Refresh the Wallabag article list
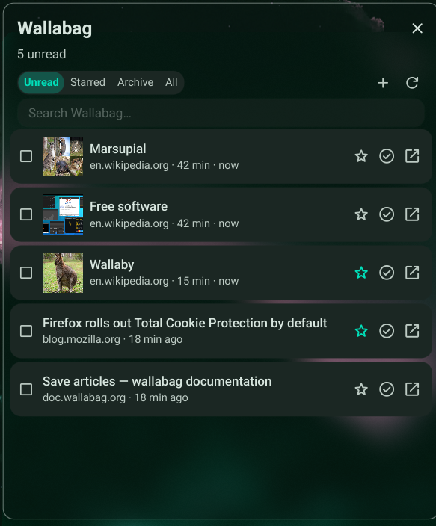Screen dimensions: 436x526 412,83
